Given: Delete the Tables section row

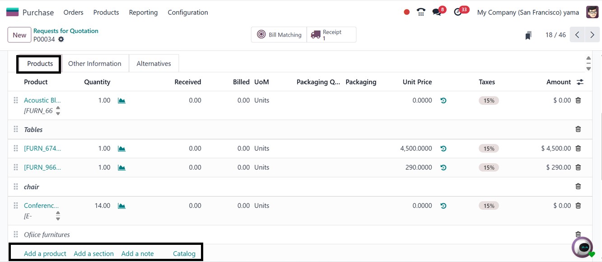Looking at the screenshot, I should (x=578, y=129).
